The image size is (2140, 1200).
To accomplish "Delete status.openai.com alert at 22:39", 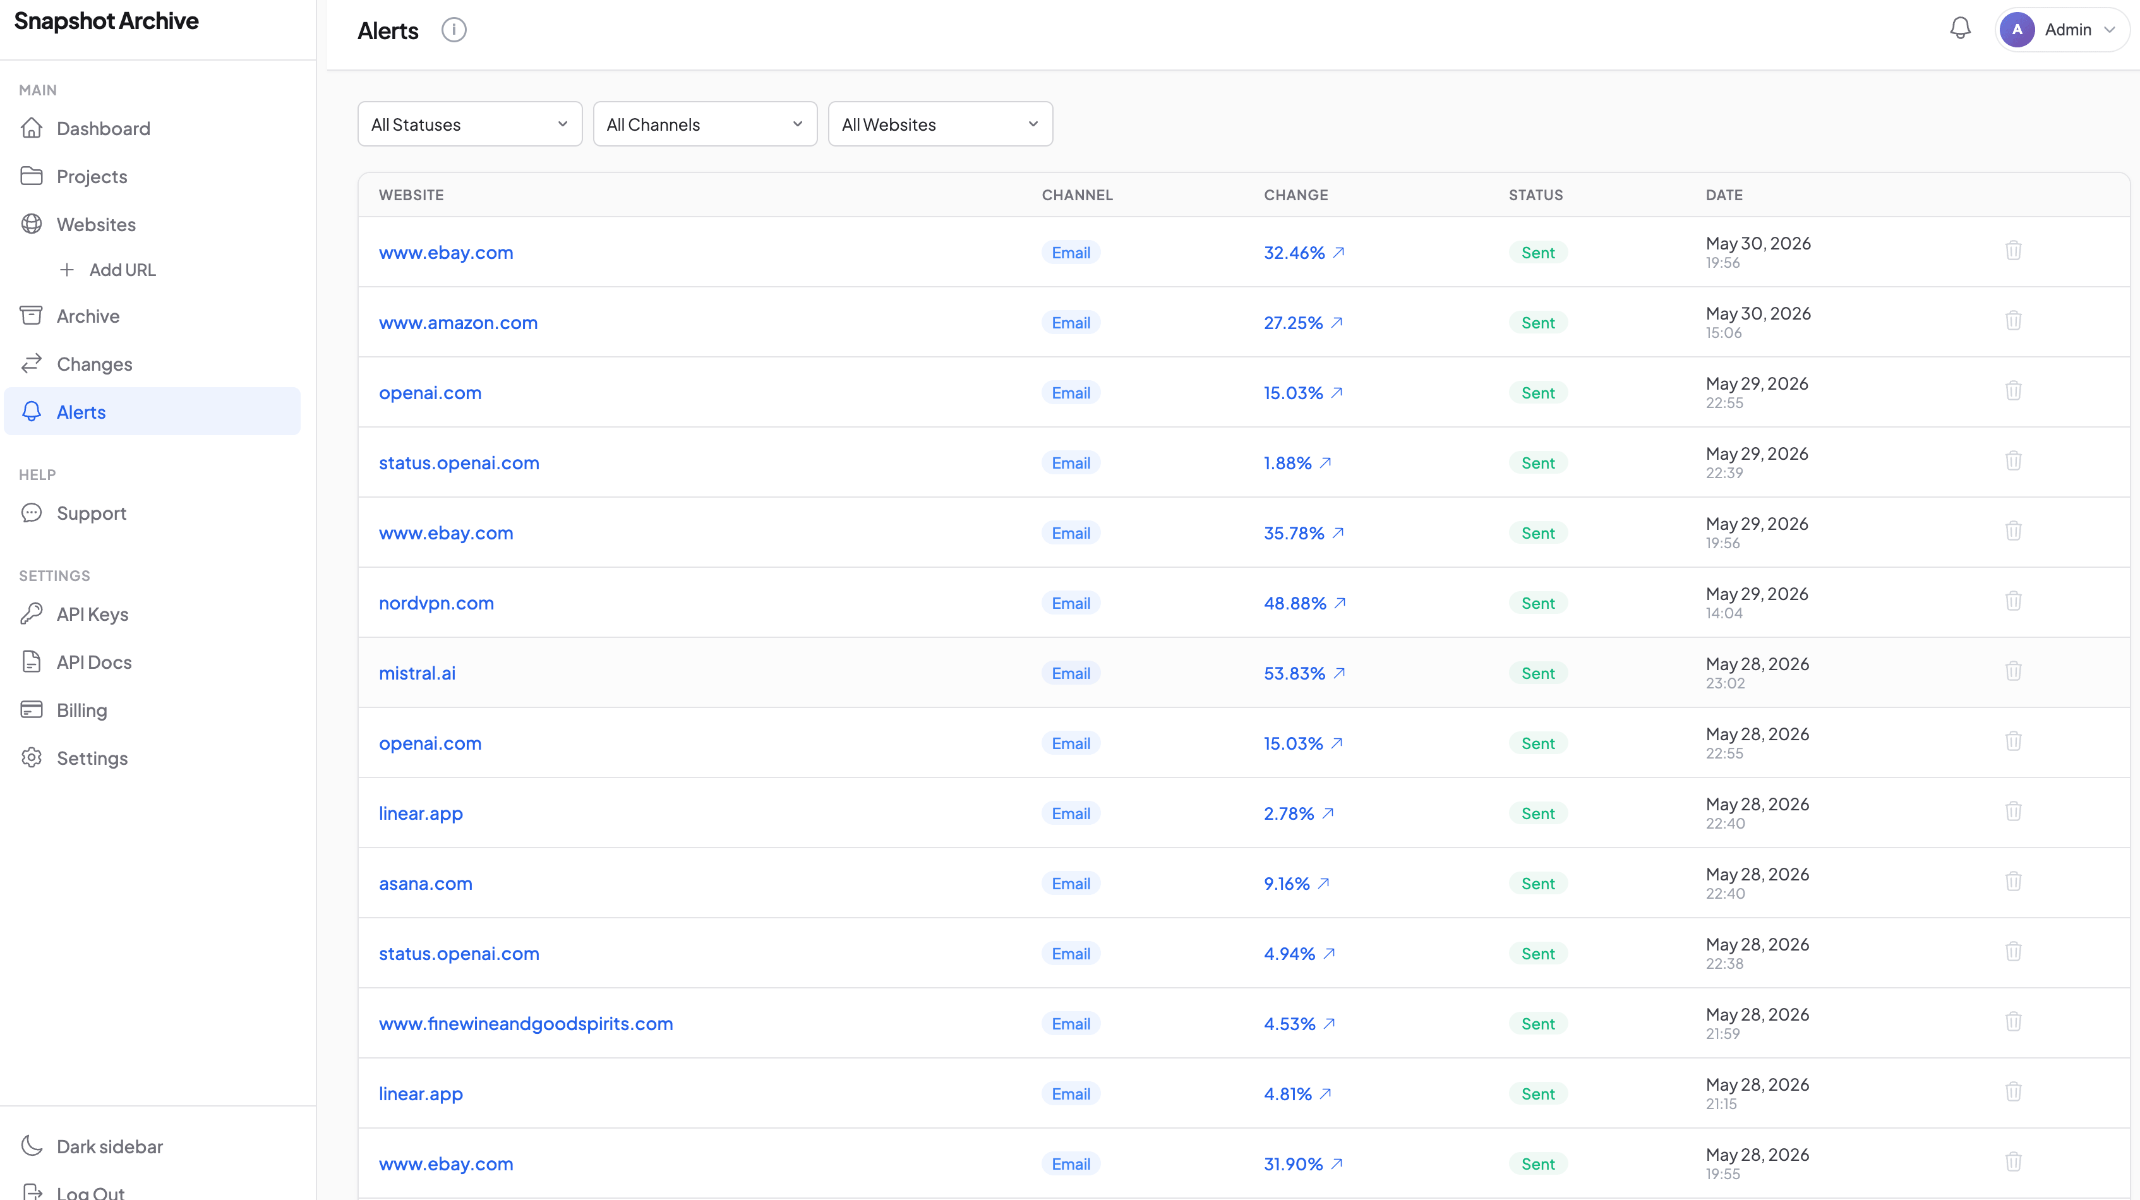I will 2013,461.
